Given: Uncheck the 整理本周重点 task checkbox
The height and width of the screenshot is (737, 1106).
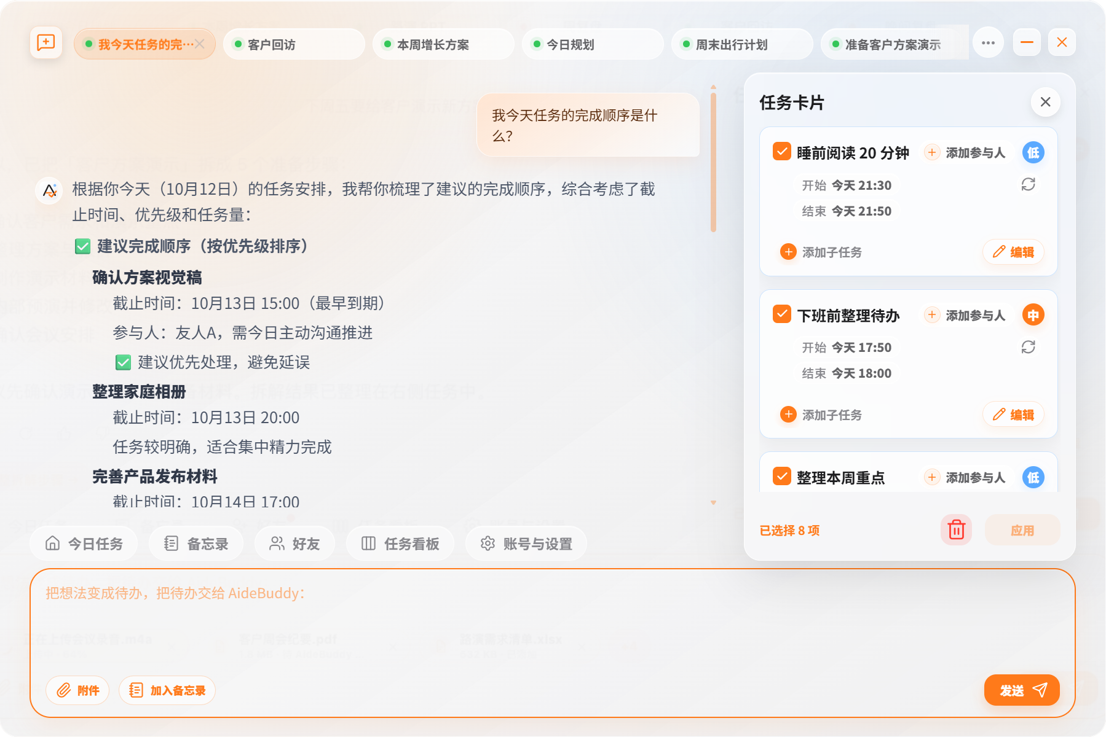Looking at the screenshot, I should (781, 476).
